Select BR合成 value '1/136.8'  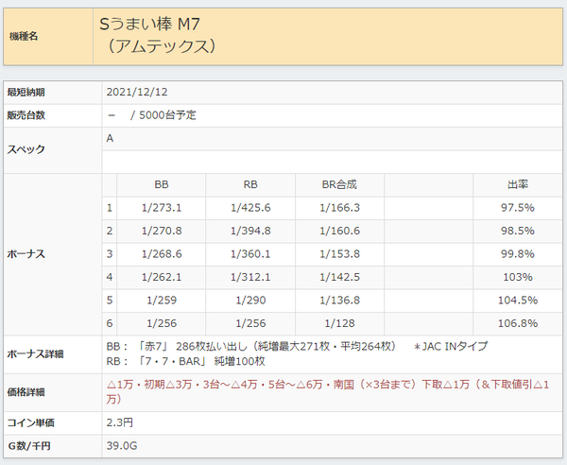coord(339,301)
